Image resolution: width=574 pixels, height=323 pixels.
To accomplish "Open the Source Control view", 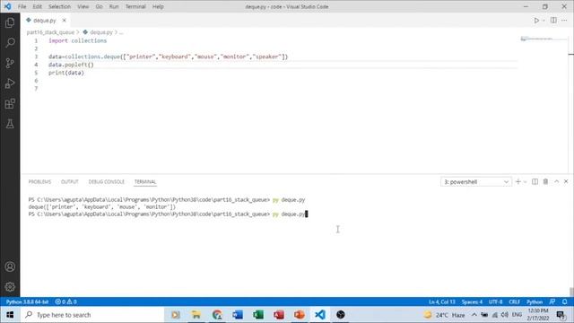I will tap(10, 63).
